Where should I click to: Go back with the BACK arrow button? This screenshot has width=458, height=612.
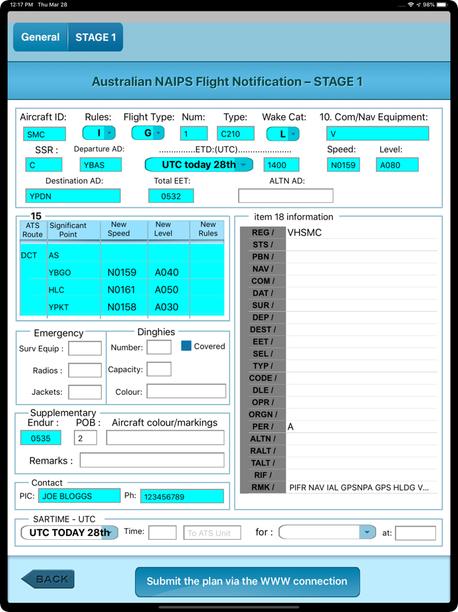point(48,579)
